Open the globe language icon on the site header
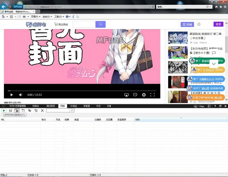 tap(199, 24)
